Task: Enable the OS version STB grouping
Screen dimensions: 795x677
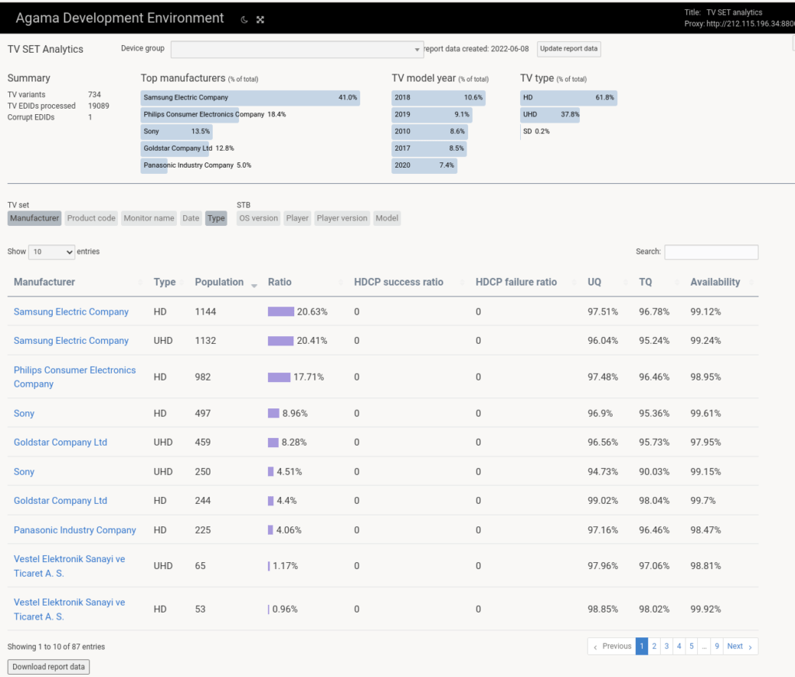Action: pyautogui.click(x=259, y=218)
